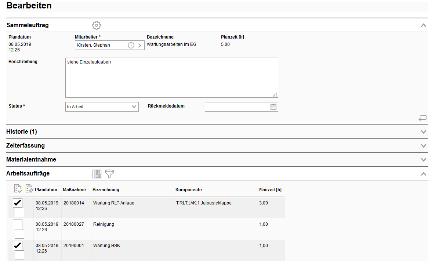Click the arrow icon in Mitarbeiter field

coord(140,46)
